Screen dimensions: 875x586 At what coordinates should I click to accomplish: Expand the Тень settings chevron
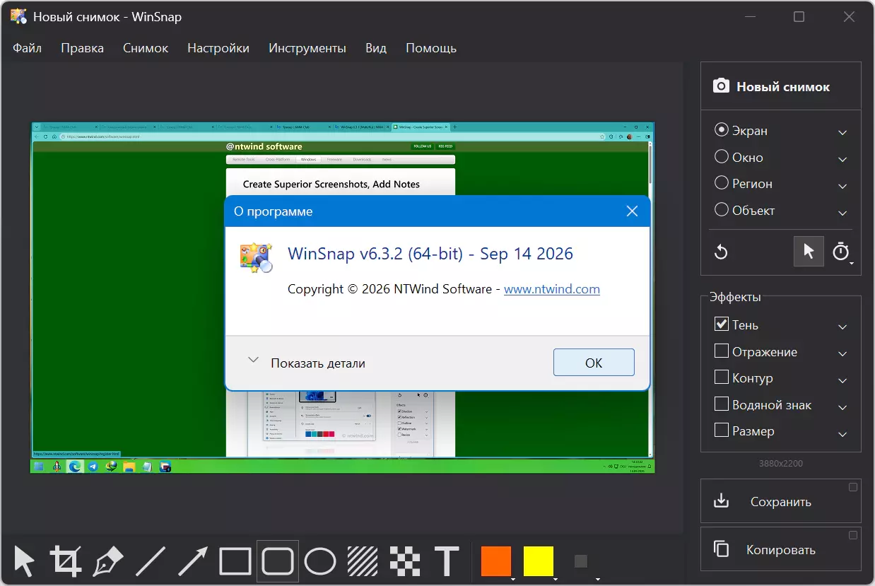click(842, 327)
